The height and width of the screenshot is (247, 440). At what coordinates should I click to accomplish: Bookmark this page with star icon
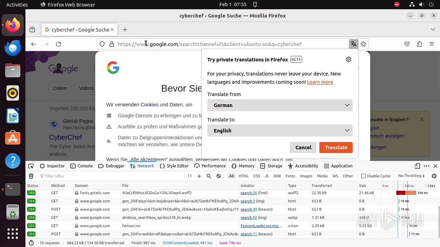pos(363,44)
